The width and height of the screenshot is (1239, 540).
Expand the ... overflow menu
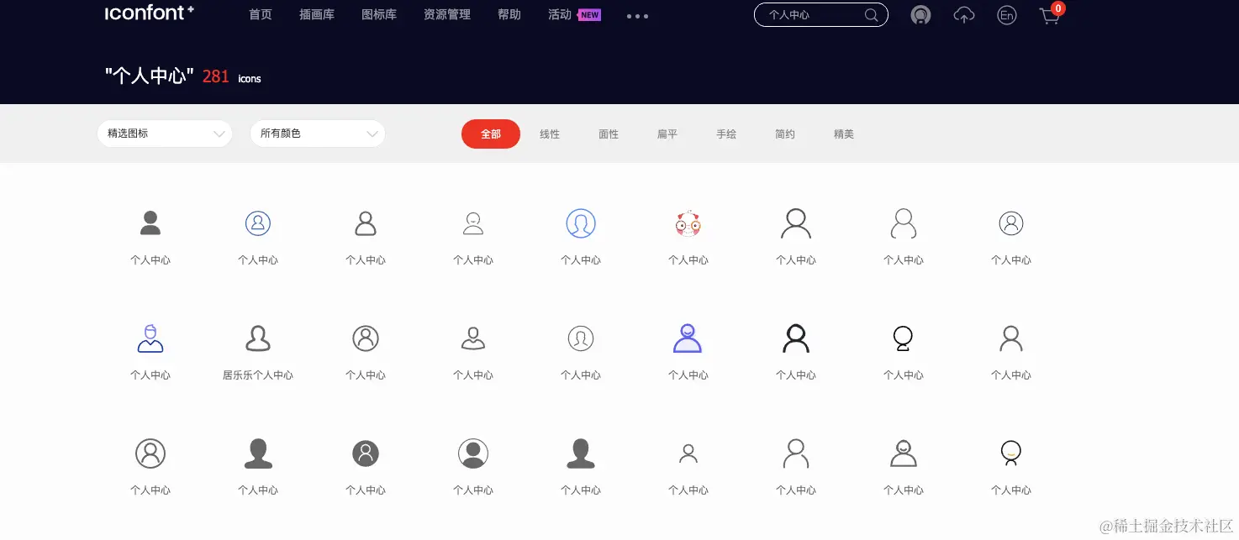pyautogui.click(x=636, y=16)
